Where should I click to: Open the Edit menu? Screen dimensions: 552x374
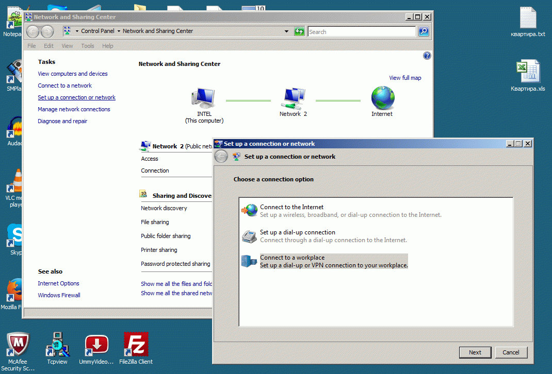48,46
